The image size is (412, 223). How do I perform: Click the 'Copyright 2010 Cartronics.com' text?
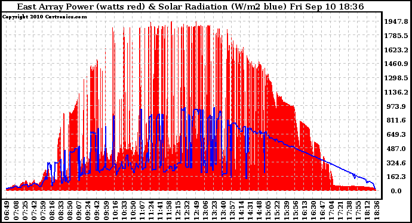(x=44, y=17)
